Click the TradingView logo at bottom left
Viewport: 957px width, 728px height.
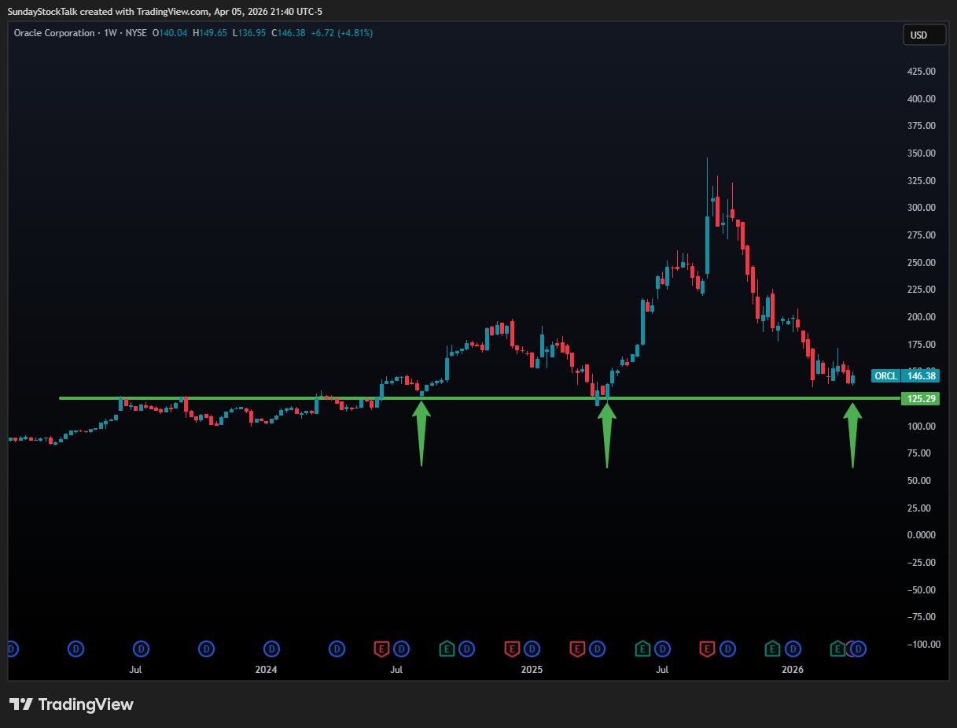pyautogui.click(x=72, y=704)
